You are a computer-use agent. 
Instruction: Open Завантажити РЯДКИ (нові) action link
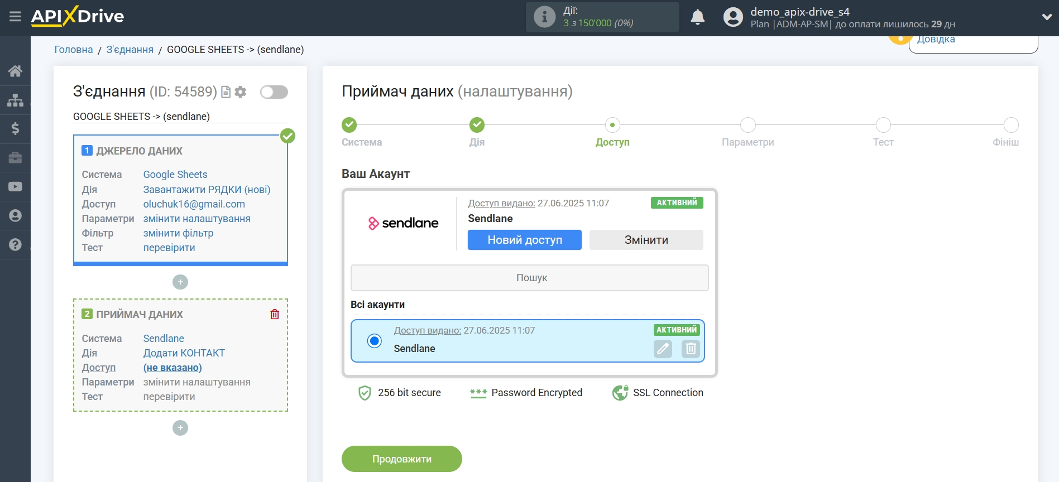(x=207, y=190)
